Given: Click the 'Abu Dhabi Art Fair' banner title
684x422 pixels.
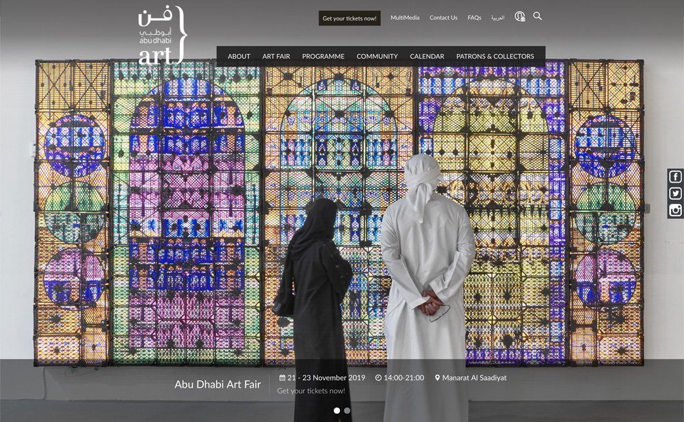Looking at the screenshot, I should click(218, 384).
